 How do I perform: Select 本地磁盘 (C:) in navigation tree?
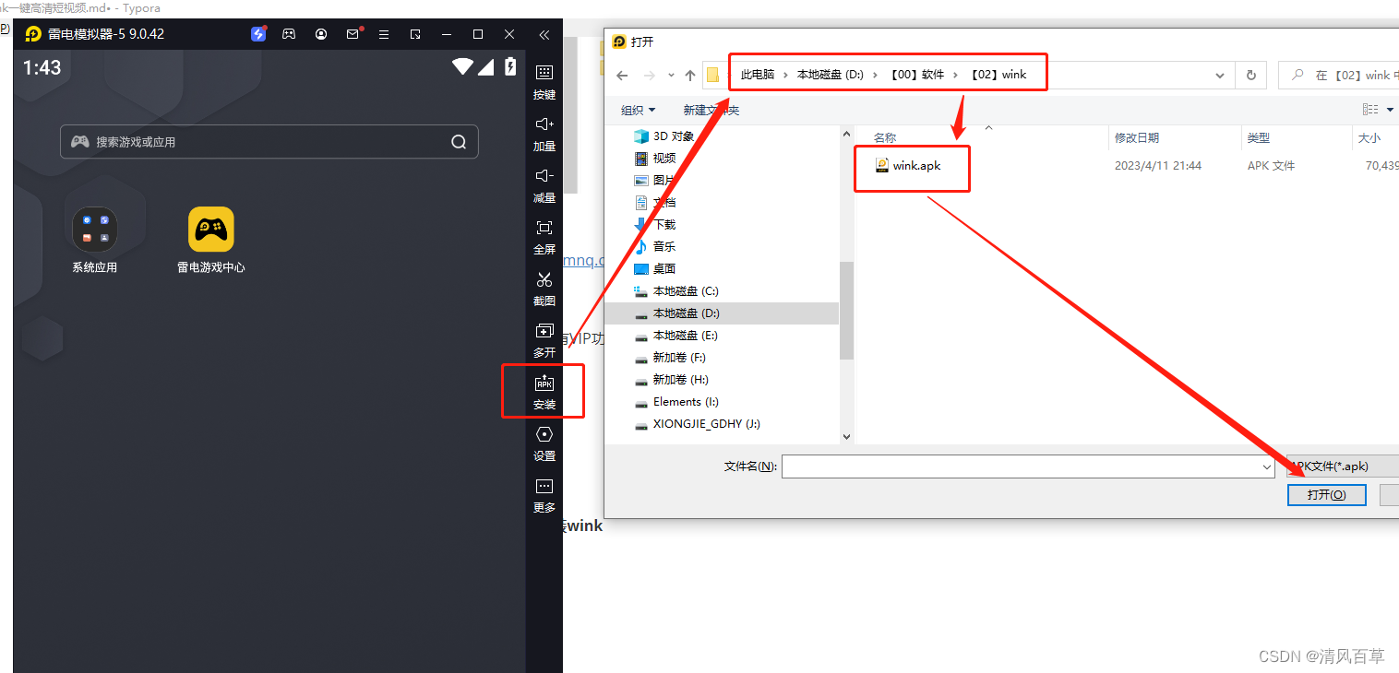tap(676, 291)
